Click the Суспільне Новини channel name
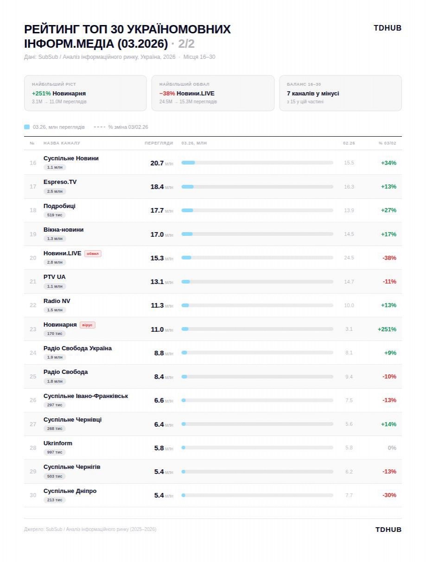Screen dimensions: 426x562 (x=71, y=158)
